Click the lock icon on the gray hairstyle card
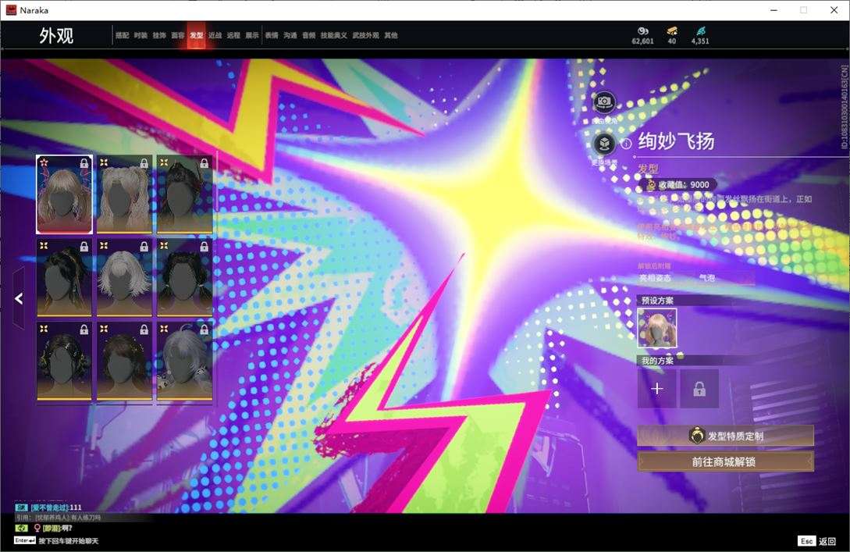Screen dimensions: 850x552 (x=204, y=329)
